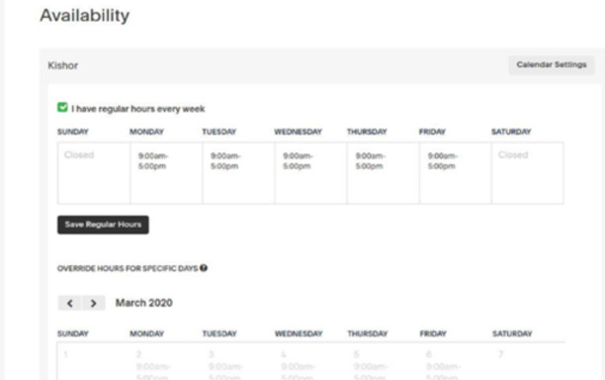Click the Save Regular Hours button

pos(103,225)
